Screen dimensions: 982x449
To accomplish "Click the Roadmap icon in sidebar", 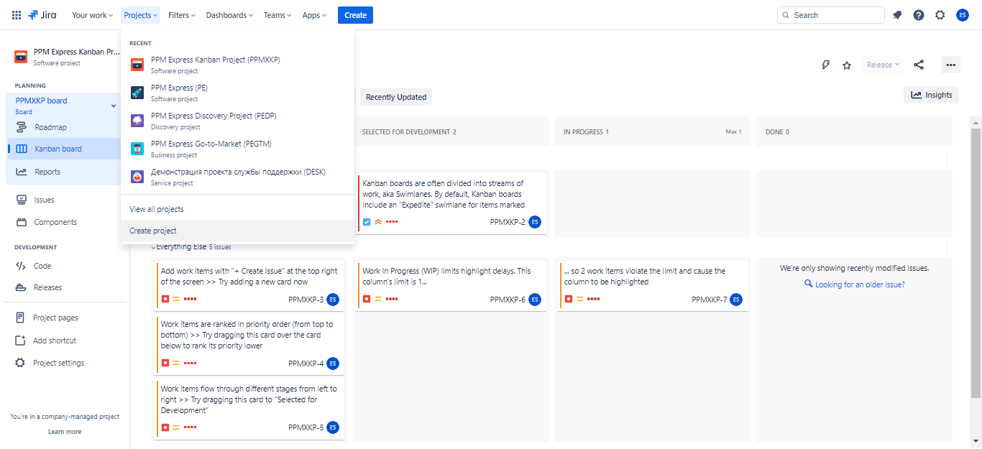I will click(22, 127).
